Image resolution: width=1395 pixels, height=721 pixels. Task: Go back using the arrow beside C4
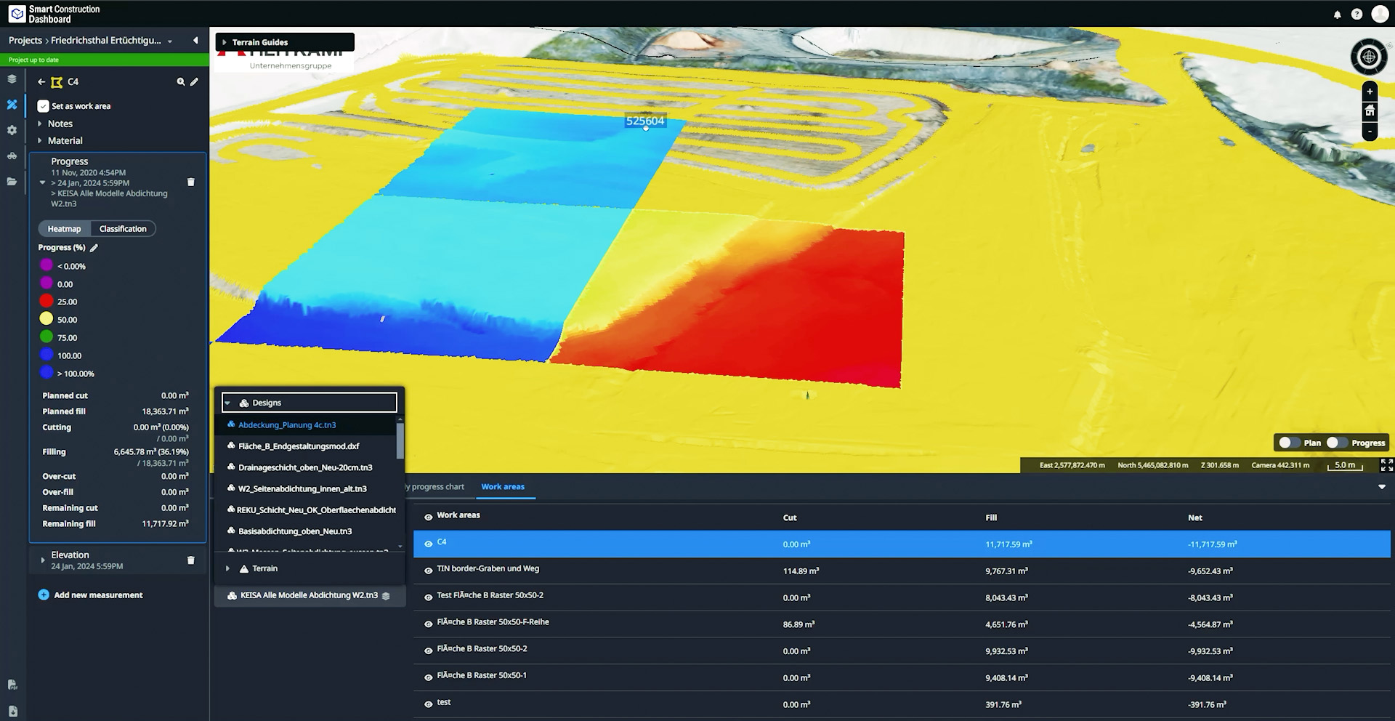point(41,82)
